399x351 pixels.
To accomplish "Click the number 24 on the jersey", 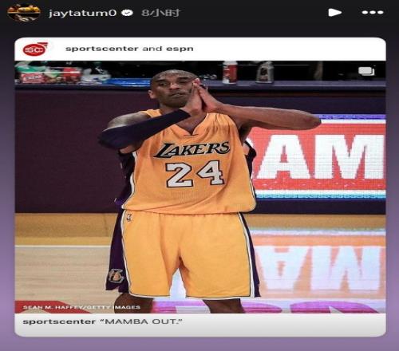I will (x=195, y=174).
